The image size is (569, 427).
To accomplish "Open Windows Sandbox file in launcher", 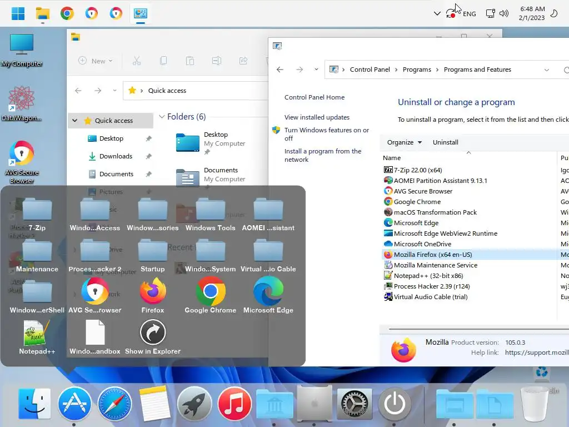I will click(x=94, y=337).
